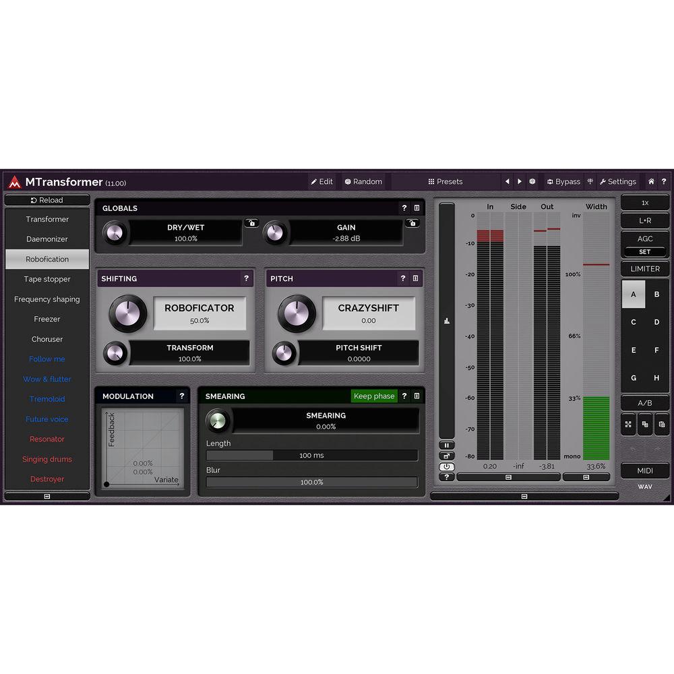Open help with the question mark icon
Screen dimensions: 674x674
[664, 181]
